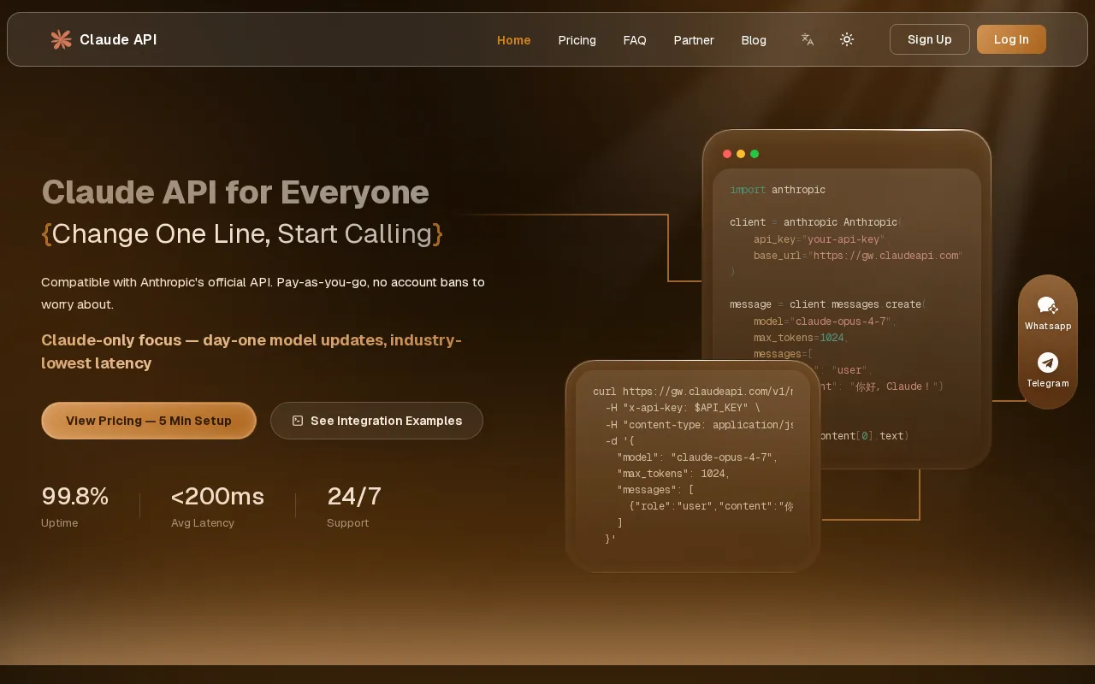Open the Blog nav item
This screenshot has width=1095, height=684.
point(754,40)
